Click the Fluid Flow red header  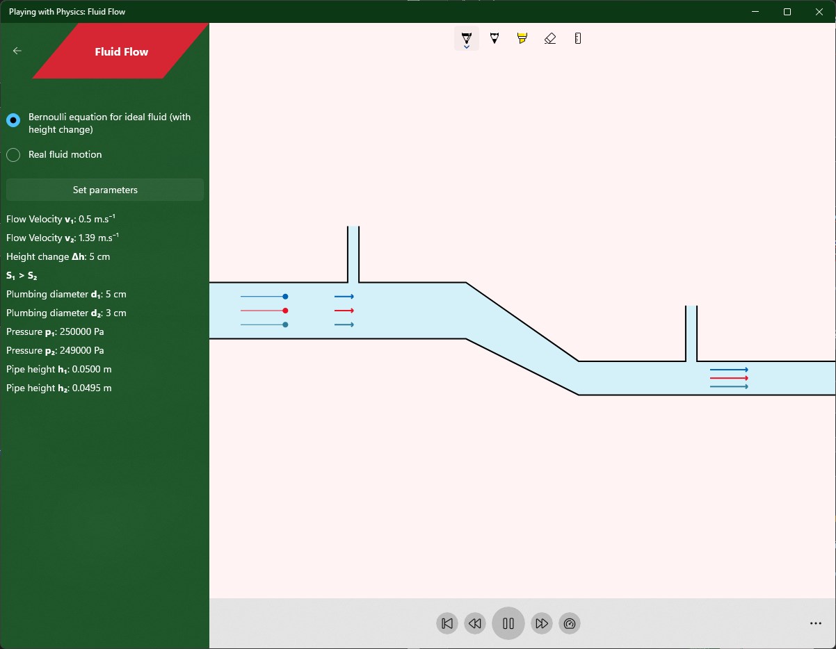[x=120, y=51]
